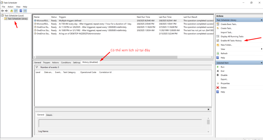The height and width of the screenshot is (140, 263).
Task: Switch to the Triggers tab
Action: point(46,62)
